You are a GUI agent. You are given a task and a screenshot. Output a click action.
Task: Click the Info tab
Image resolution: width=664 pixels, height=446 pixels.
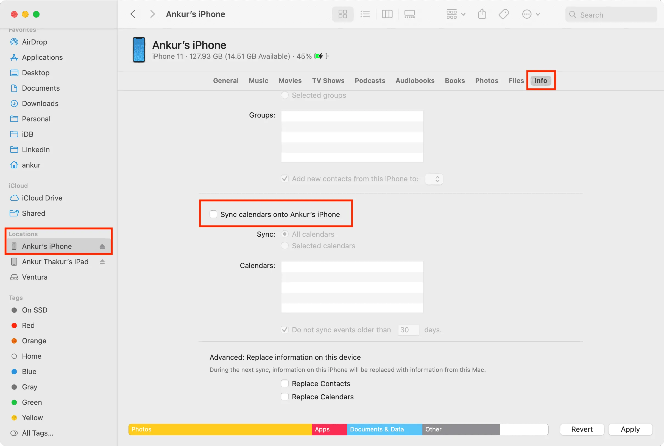540,80
